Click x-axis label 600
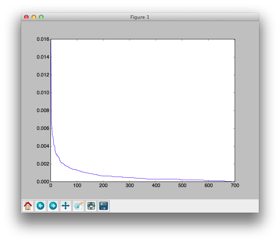The image size is (280, 242). pos(209,186)
